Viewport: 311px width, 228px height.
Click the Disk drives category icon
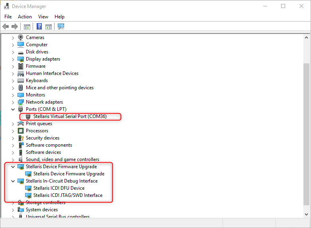[21, 53]
